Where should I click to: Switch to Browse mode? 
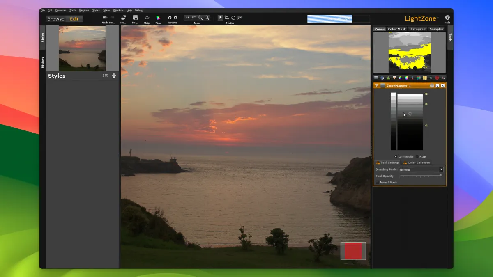(x=56, y=19)
